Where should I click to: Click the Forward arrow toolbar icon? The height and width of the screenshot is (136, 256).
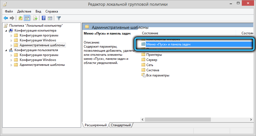click(x=12, y=18)
